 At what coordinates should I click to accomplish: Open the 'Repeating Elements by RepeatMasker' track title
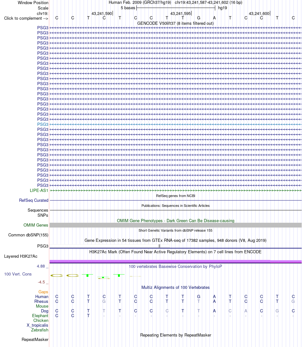[175, 335]
